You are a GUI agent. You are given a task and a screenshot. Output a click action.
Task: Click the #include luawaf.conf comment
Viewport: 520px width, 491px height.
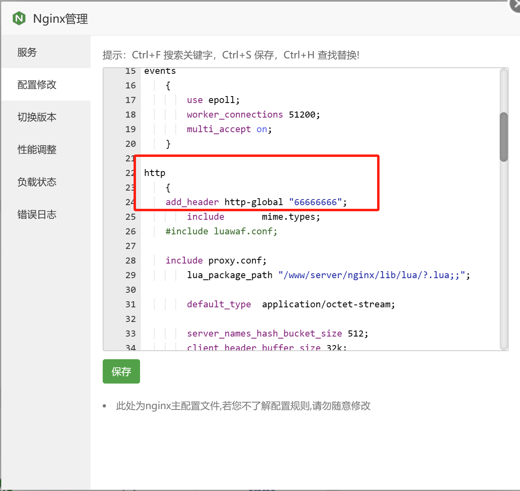pos(221,232)
